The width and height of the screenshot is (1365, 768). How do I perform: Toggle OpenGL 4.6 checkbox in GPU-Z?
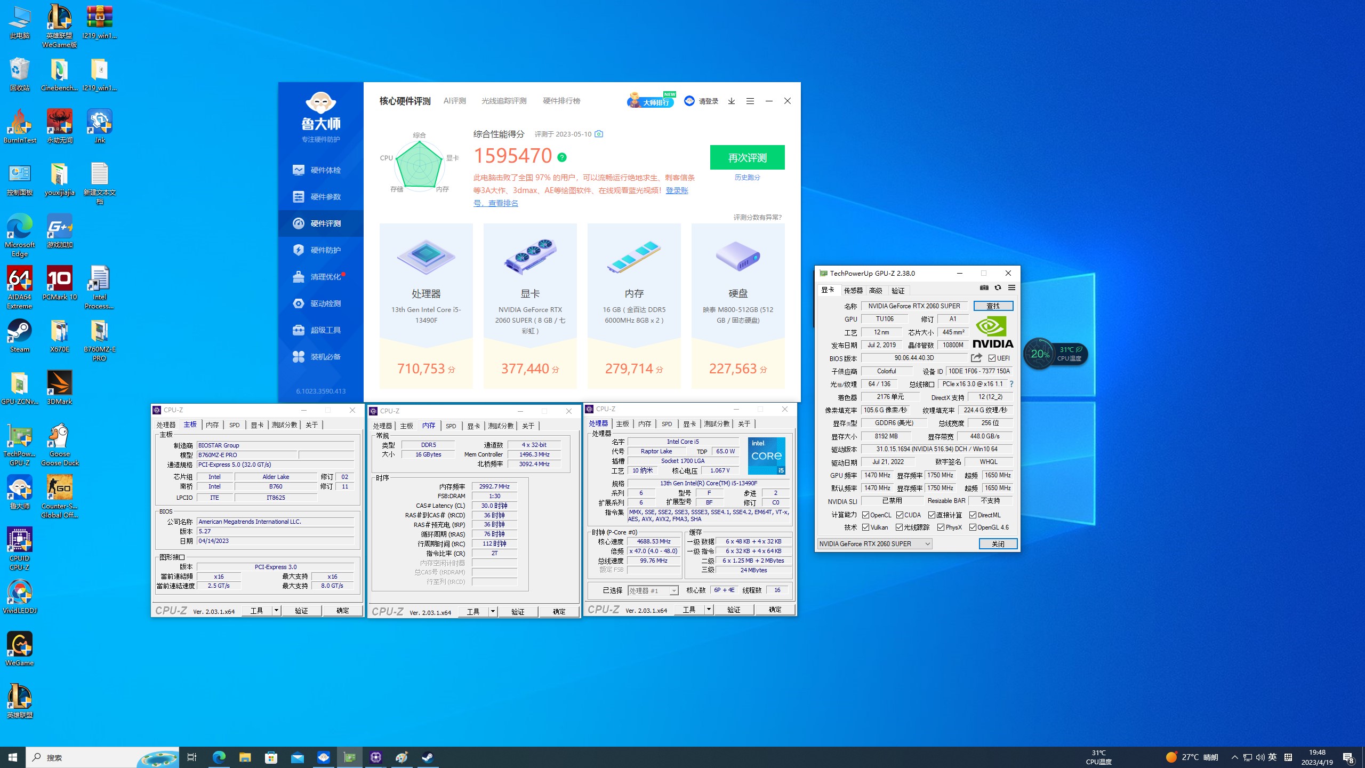pyautogui.click(x=973, y=527)
